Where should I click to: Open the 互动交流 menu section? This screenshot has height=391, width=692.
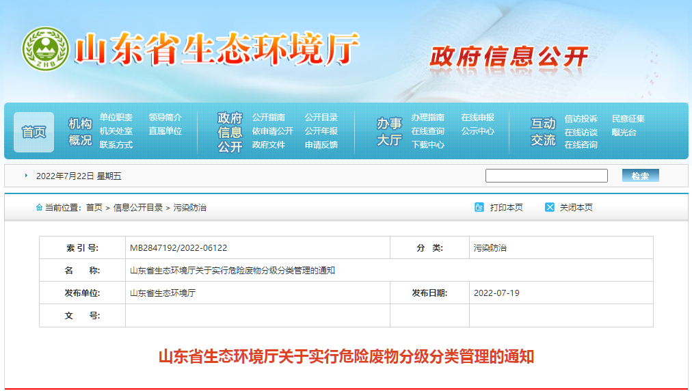pos(544,131)
